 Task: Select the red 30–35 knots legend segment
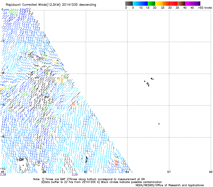click(x=174, y=3)
